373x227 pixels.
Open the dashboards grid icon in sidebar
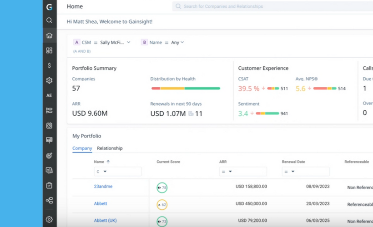[x=49, y=50]
